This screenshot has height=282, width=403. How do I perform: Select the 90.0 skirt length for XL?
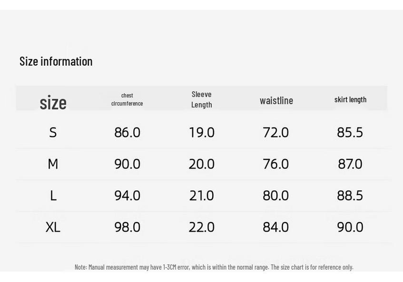350,227
